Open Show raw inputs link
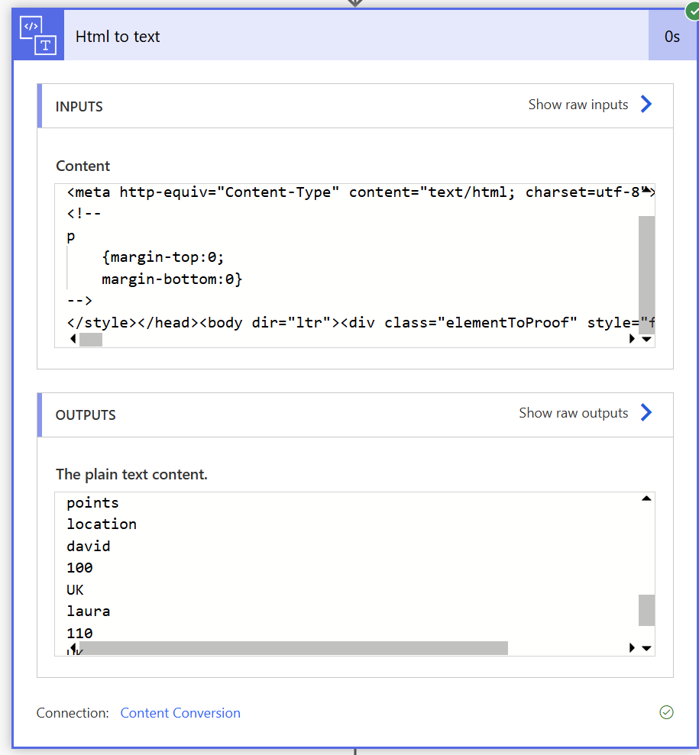 click(578, 105)
